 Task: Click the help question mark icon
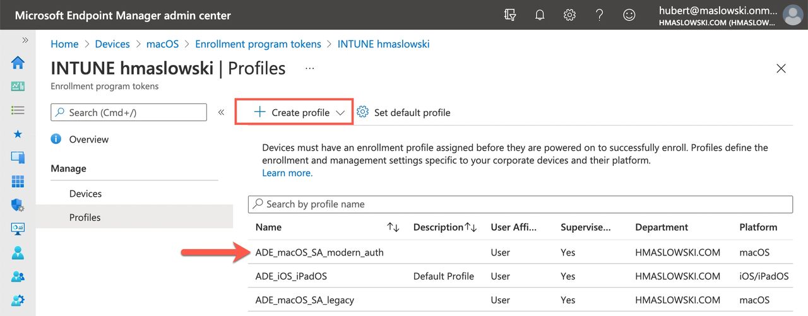coord(599,15)
